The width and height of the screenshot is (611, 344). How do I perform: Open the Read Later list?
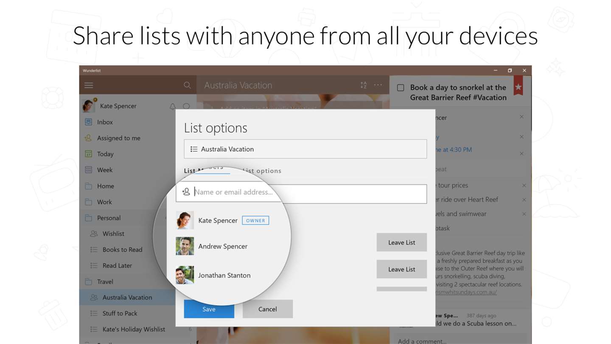point(117,265)
